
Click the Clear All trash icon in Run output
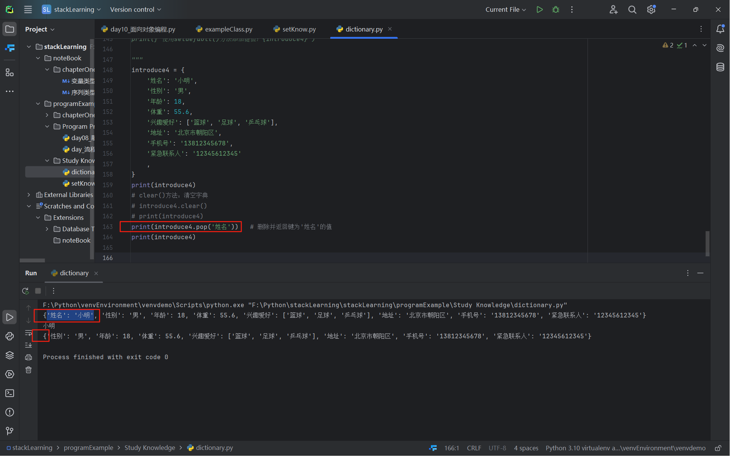point(29,370)
